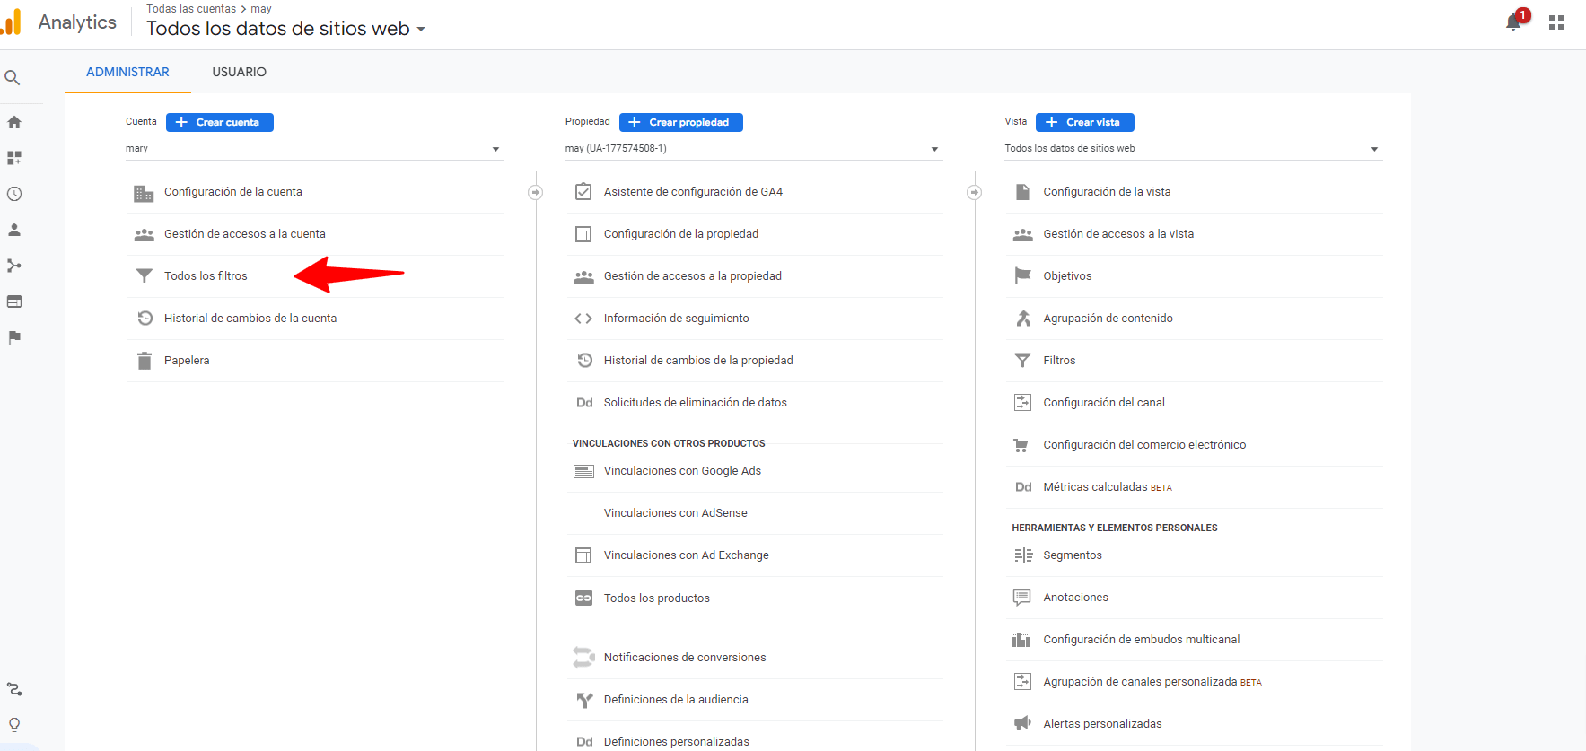1586x751 pixels.
Task: Click Todas las cuentas breadcrumb
Action: (191, 9)
